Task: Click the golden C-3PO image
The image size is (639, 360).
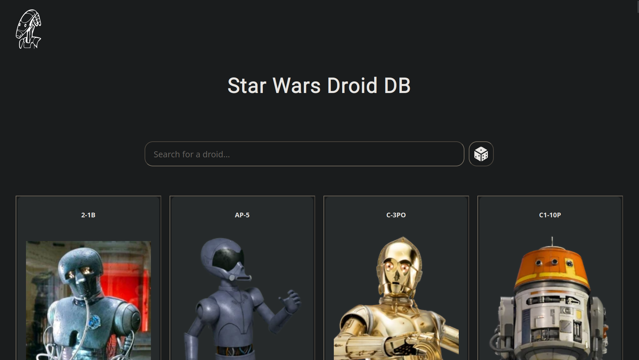Action: (x=396, y=300)
